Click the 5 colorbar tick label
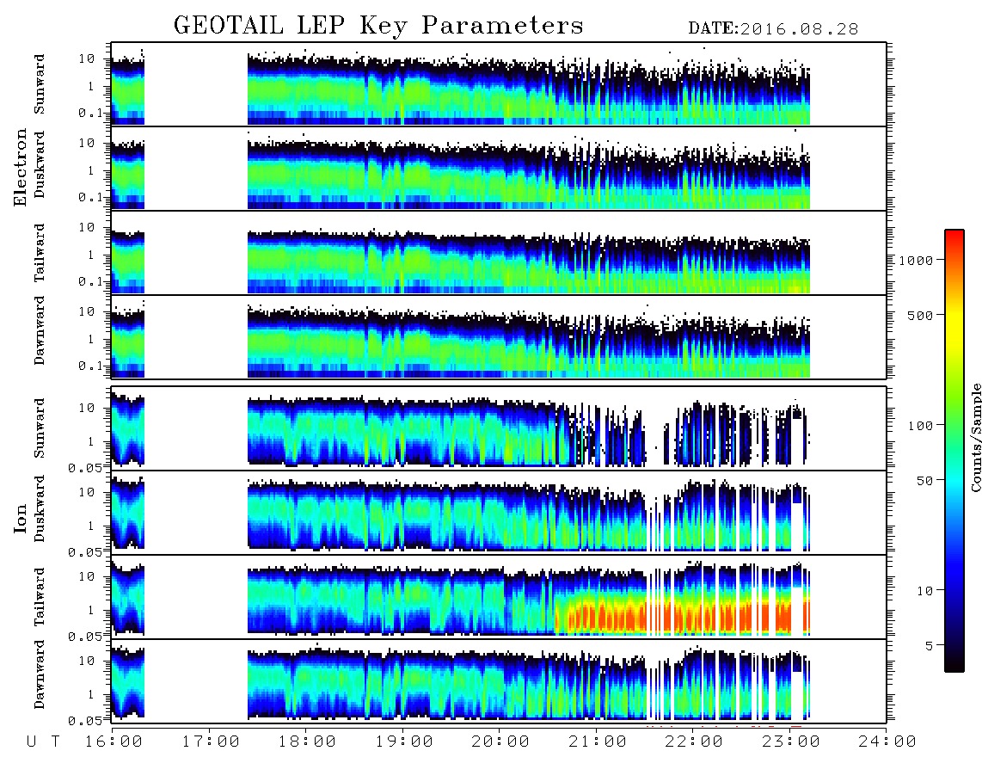Viewport: 982px width, 757px height. [930, 645]
